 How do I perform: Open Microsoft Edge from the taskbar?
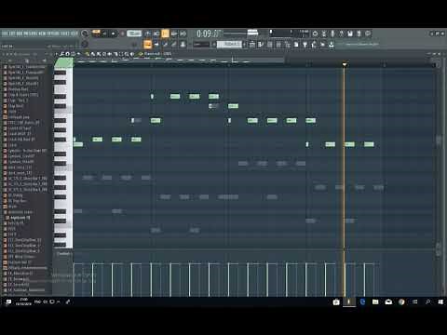click(362, 301)
